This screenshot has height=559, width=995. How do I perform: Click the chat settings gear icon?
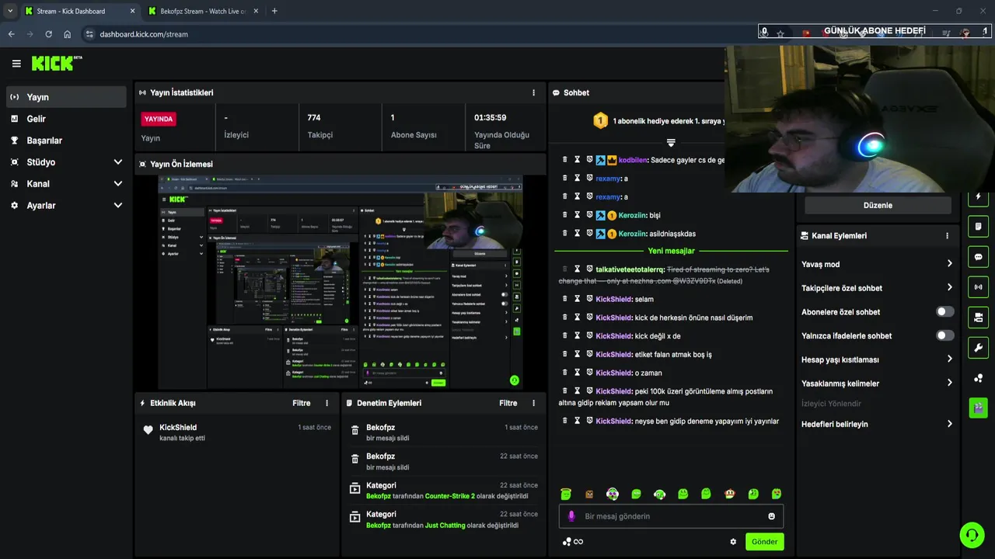733,542
